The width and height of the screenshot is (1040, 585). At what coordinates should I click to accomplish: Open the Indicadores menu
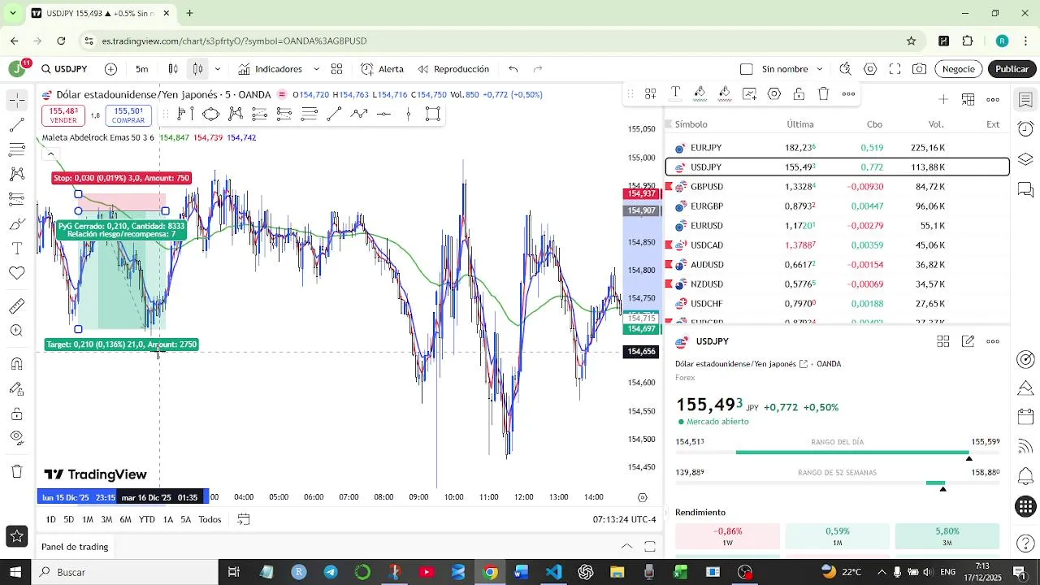[x=270, y=69]
